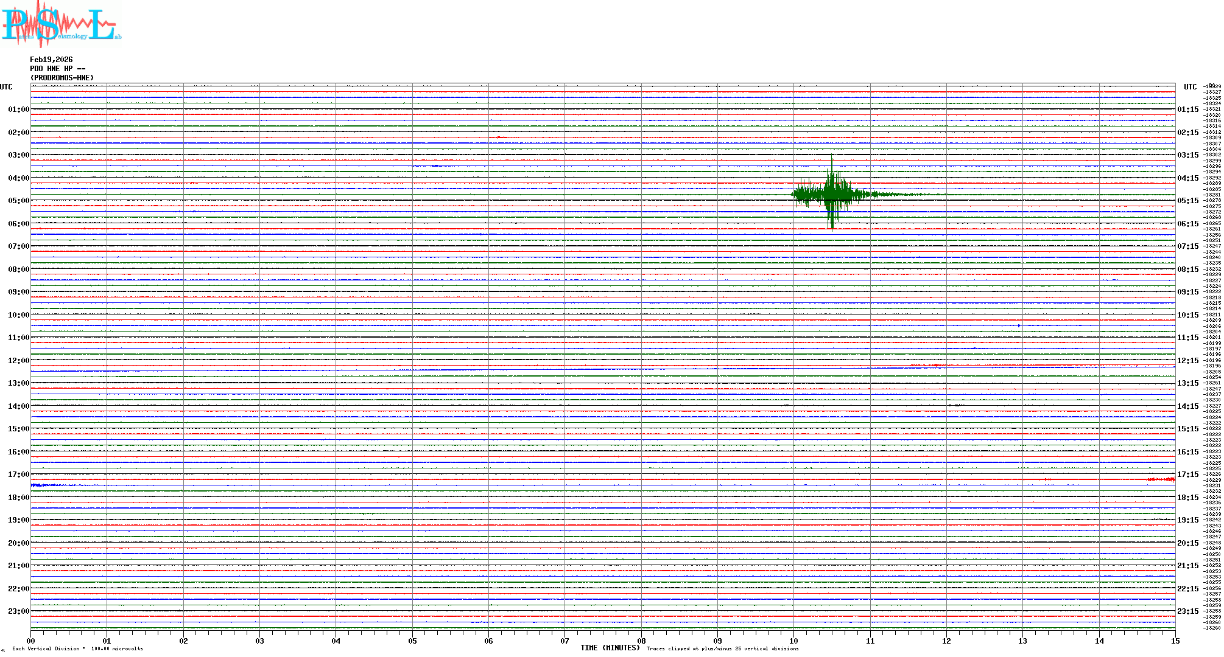Select the 23:00 hour label on left
1224x657 pixels.
point(18,611)
